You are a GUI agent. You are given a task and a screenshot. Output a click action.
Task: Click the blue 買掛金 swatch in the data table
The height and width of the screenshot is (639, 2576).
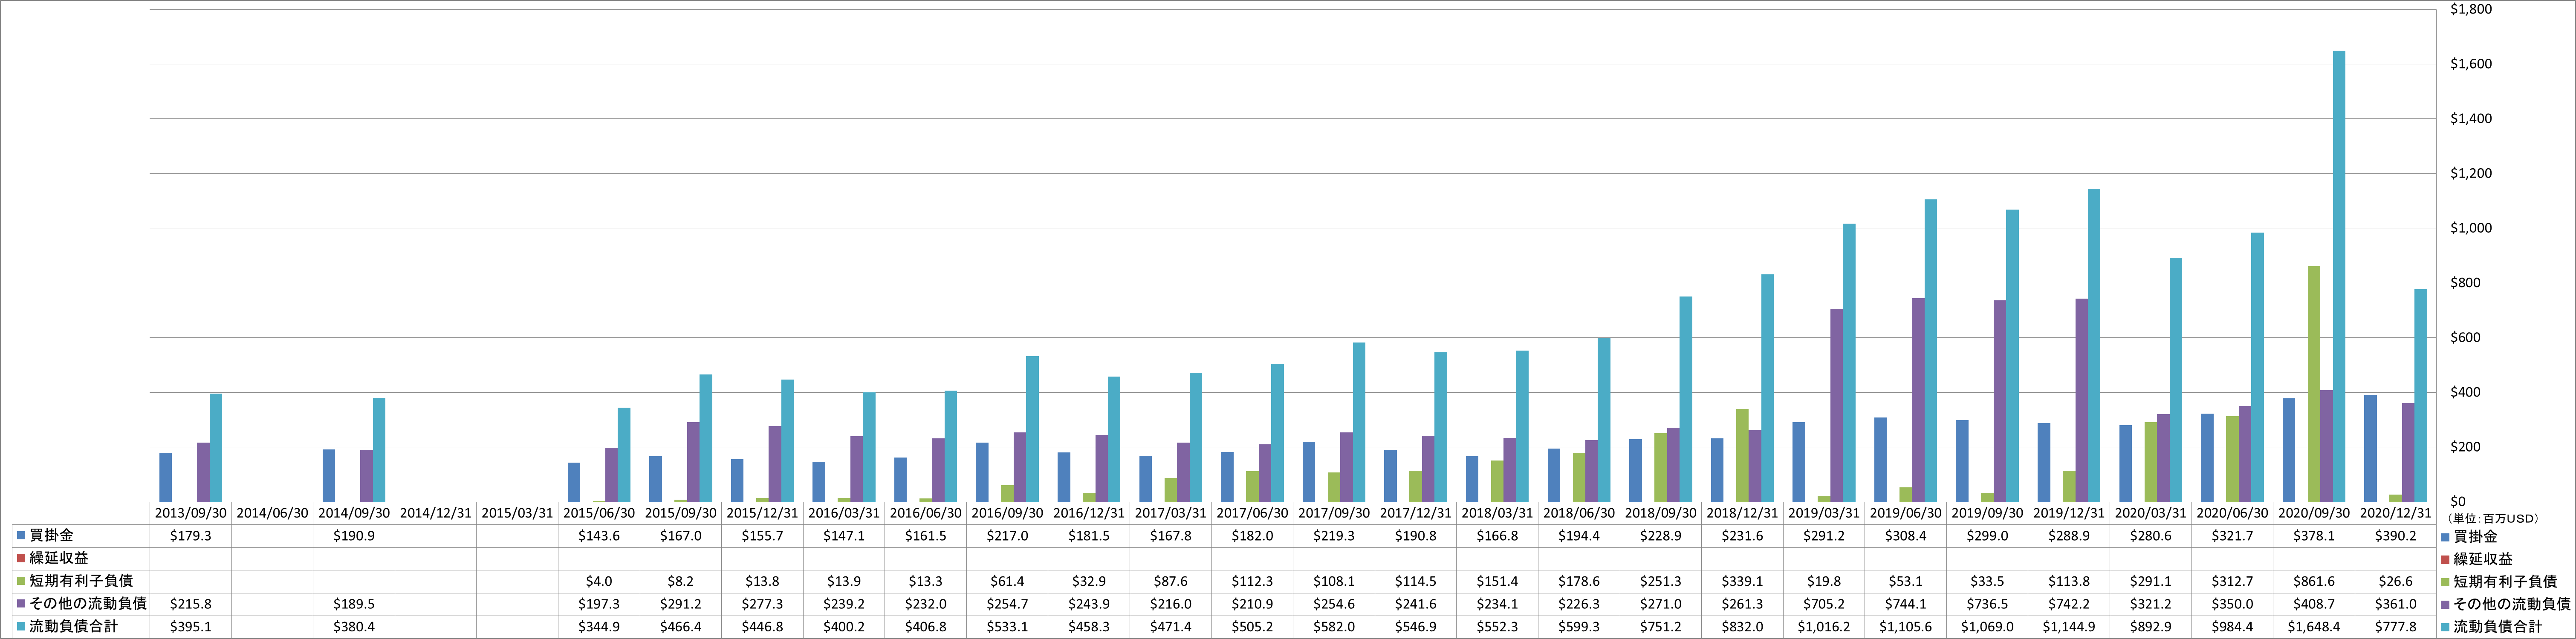[x=20, y=536]
